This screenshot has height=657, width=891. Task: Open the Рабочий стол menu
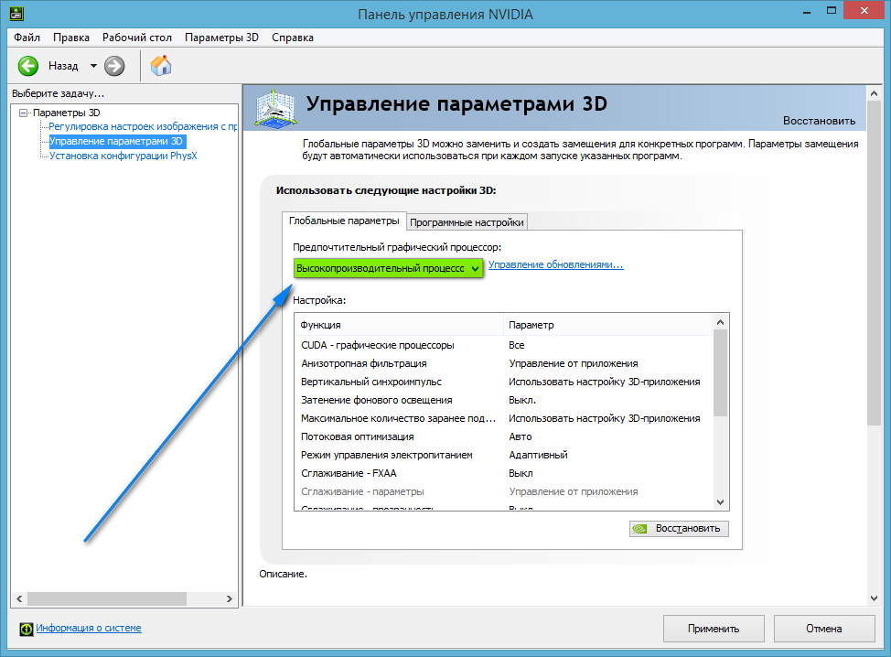click(x=137, y=38)
